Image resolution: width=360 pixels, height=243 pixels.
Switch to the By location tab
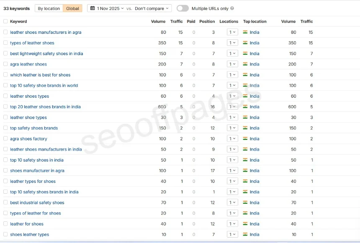(49, 8)
